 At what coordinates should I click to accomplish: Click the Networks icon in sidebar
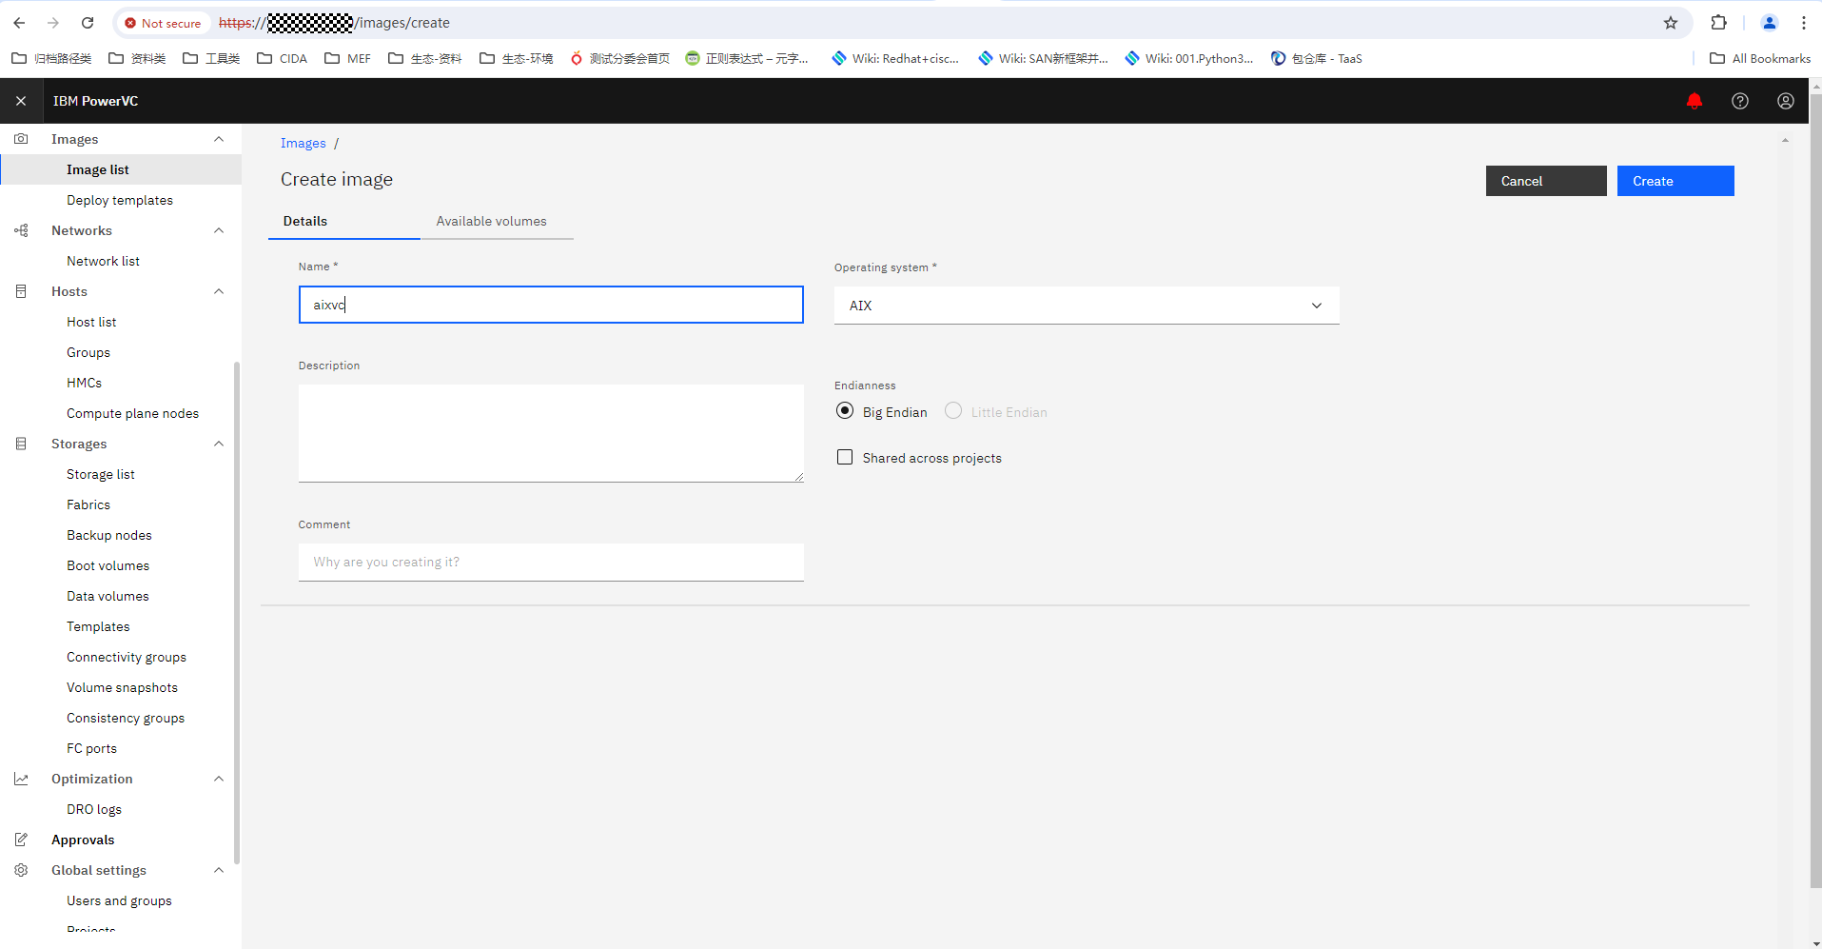(x=21, y=230)
